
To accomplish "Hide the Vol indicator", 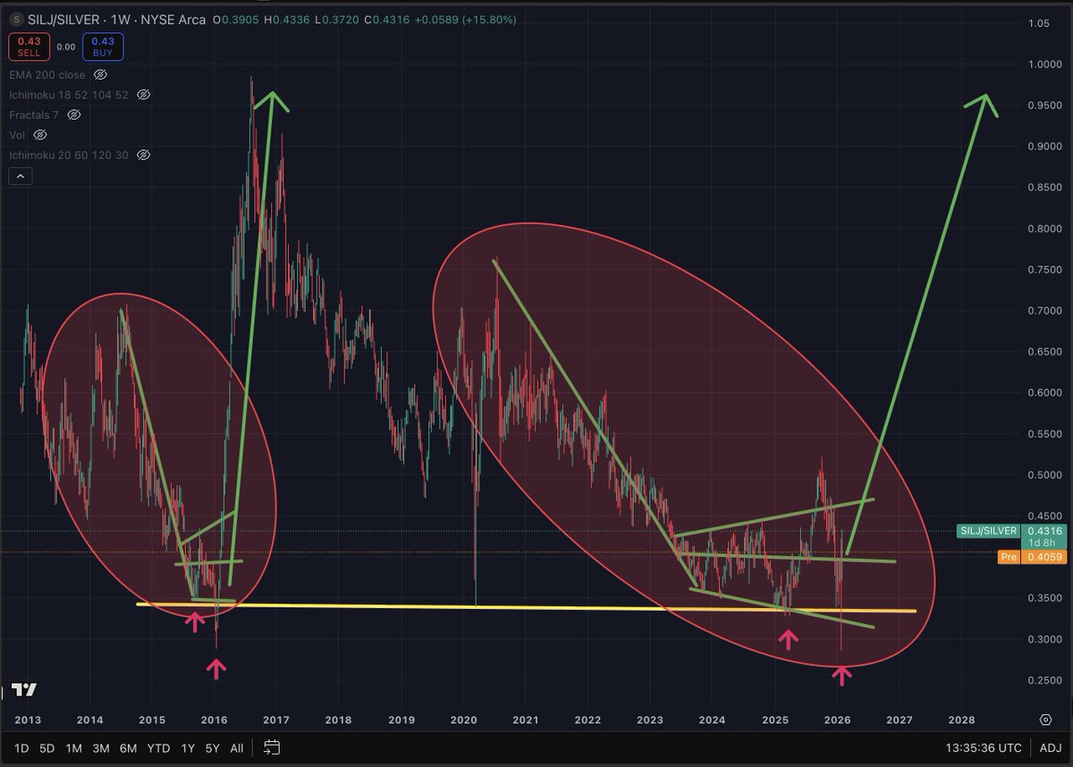I will coord(39,134).
